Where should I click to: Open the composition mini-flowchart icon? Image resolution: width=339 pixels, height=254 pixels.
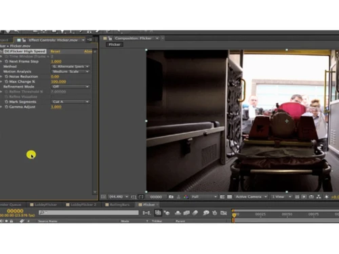(x=146, y=213)
